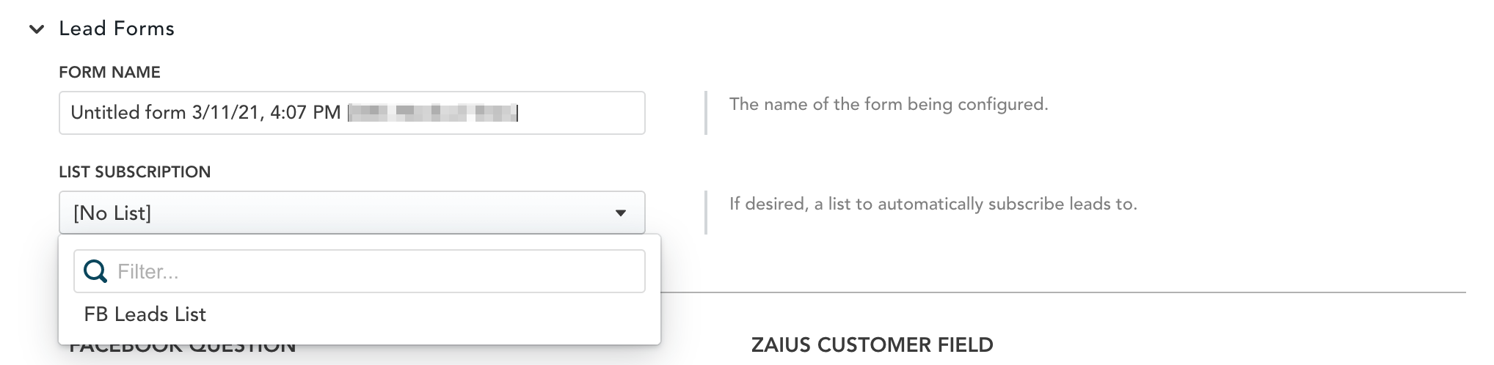Viewport: 1494px width, 365px height.
Task: Click the magnifier icon in filter box
Action: (95, 272)
